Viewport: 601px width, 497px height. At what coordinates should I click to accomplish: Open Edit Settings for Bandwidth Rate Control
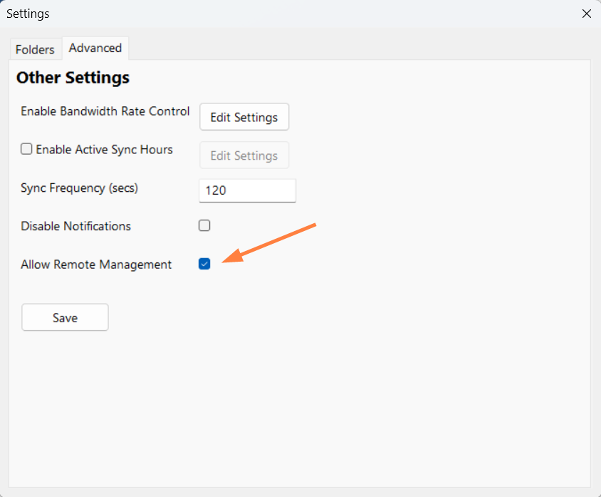click(244, 118)
